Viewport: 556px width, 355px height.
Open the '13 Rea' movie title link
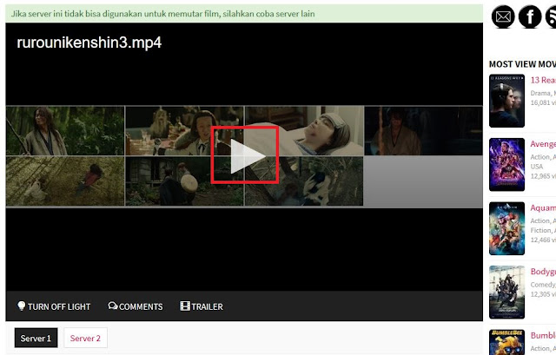[x=543, y=80]
